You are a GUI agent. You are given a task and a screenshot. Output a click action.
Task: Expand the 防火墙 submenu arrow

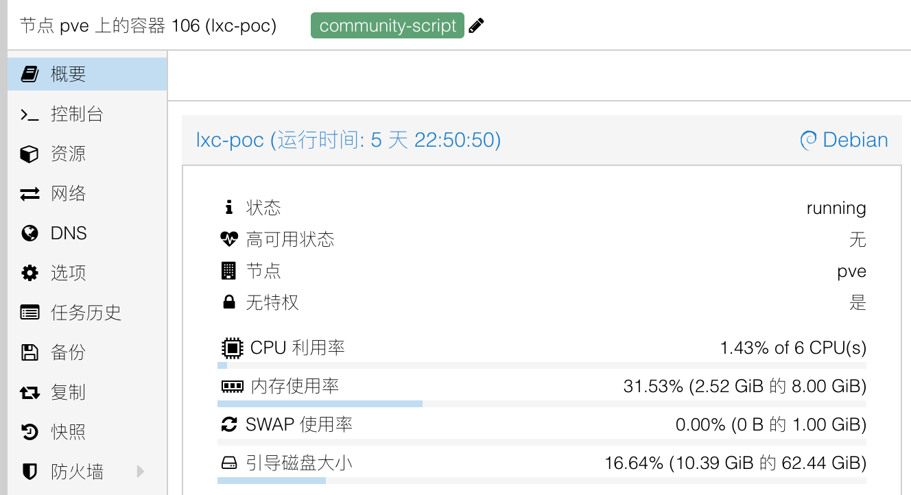point(141,472)
